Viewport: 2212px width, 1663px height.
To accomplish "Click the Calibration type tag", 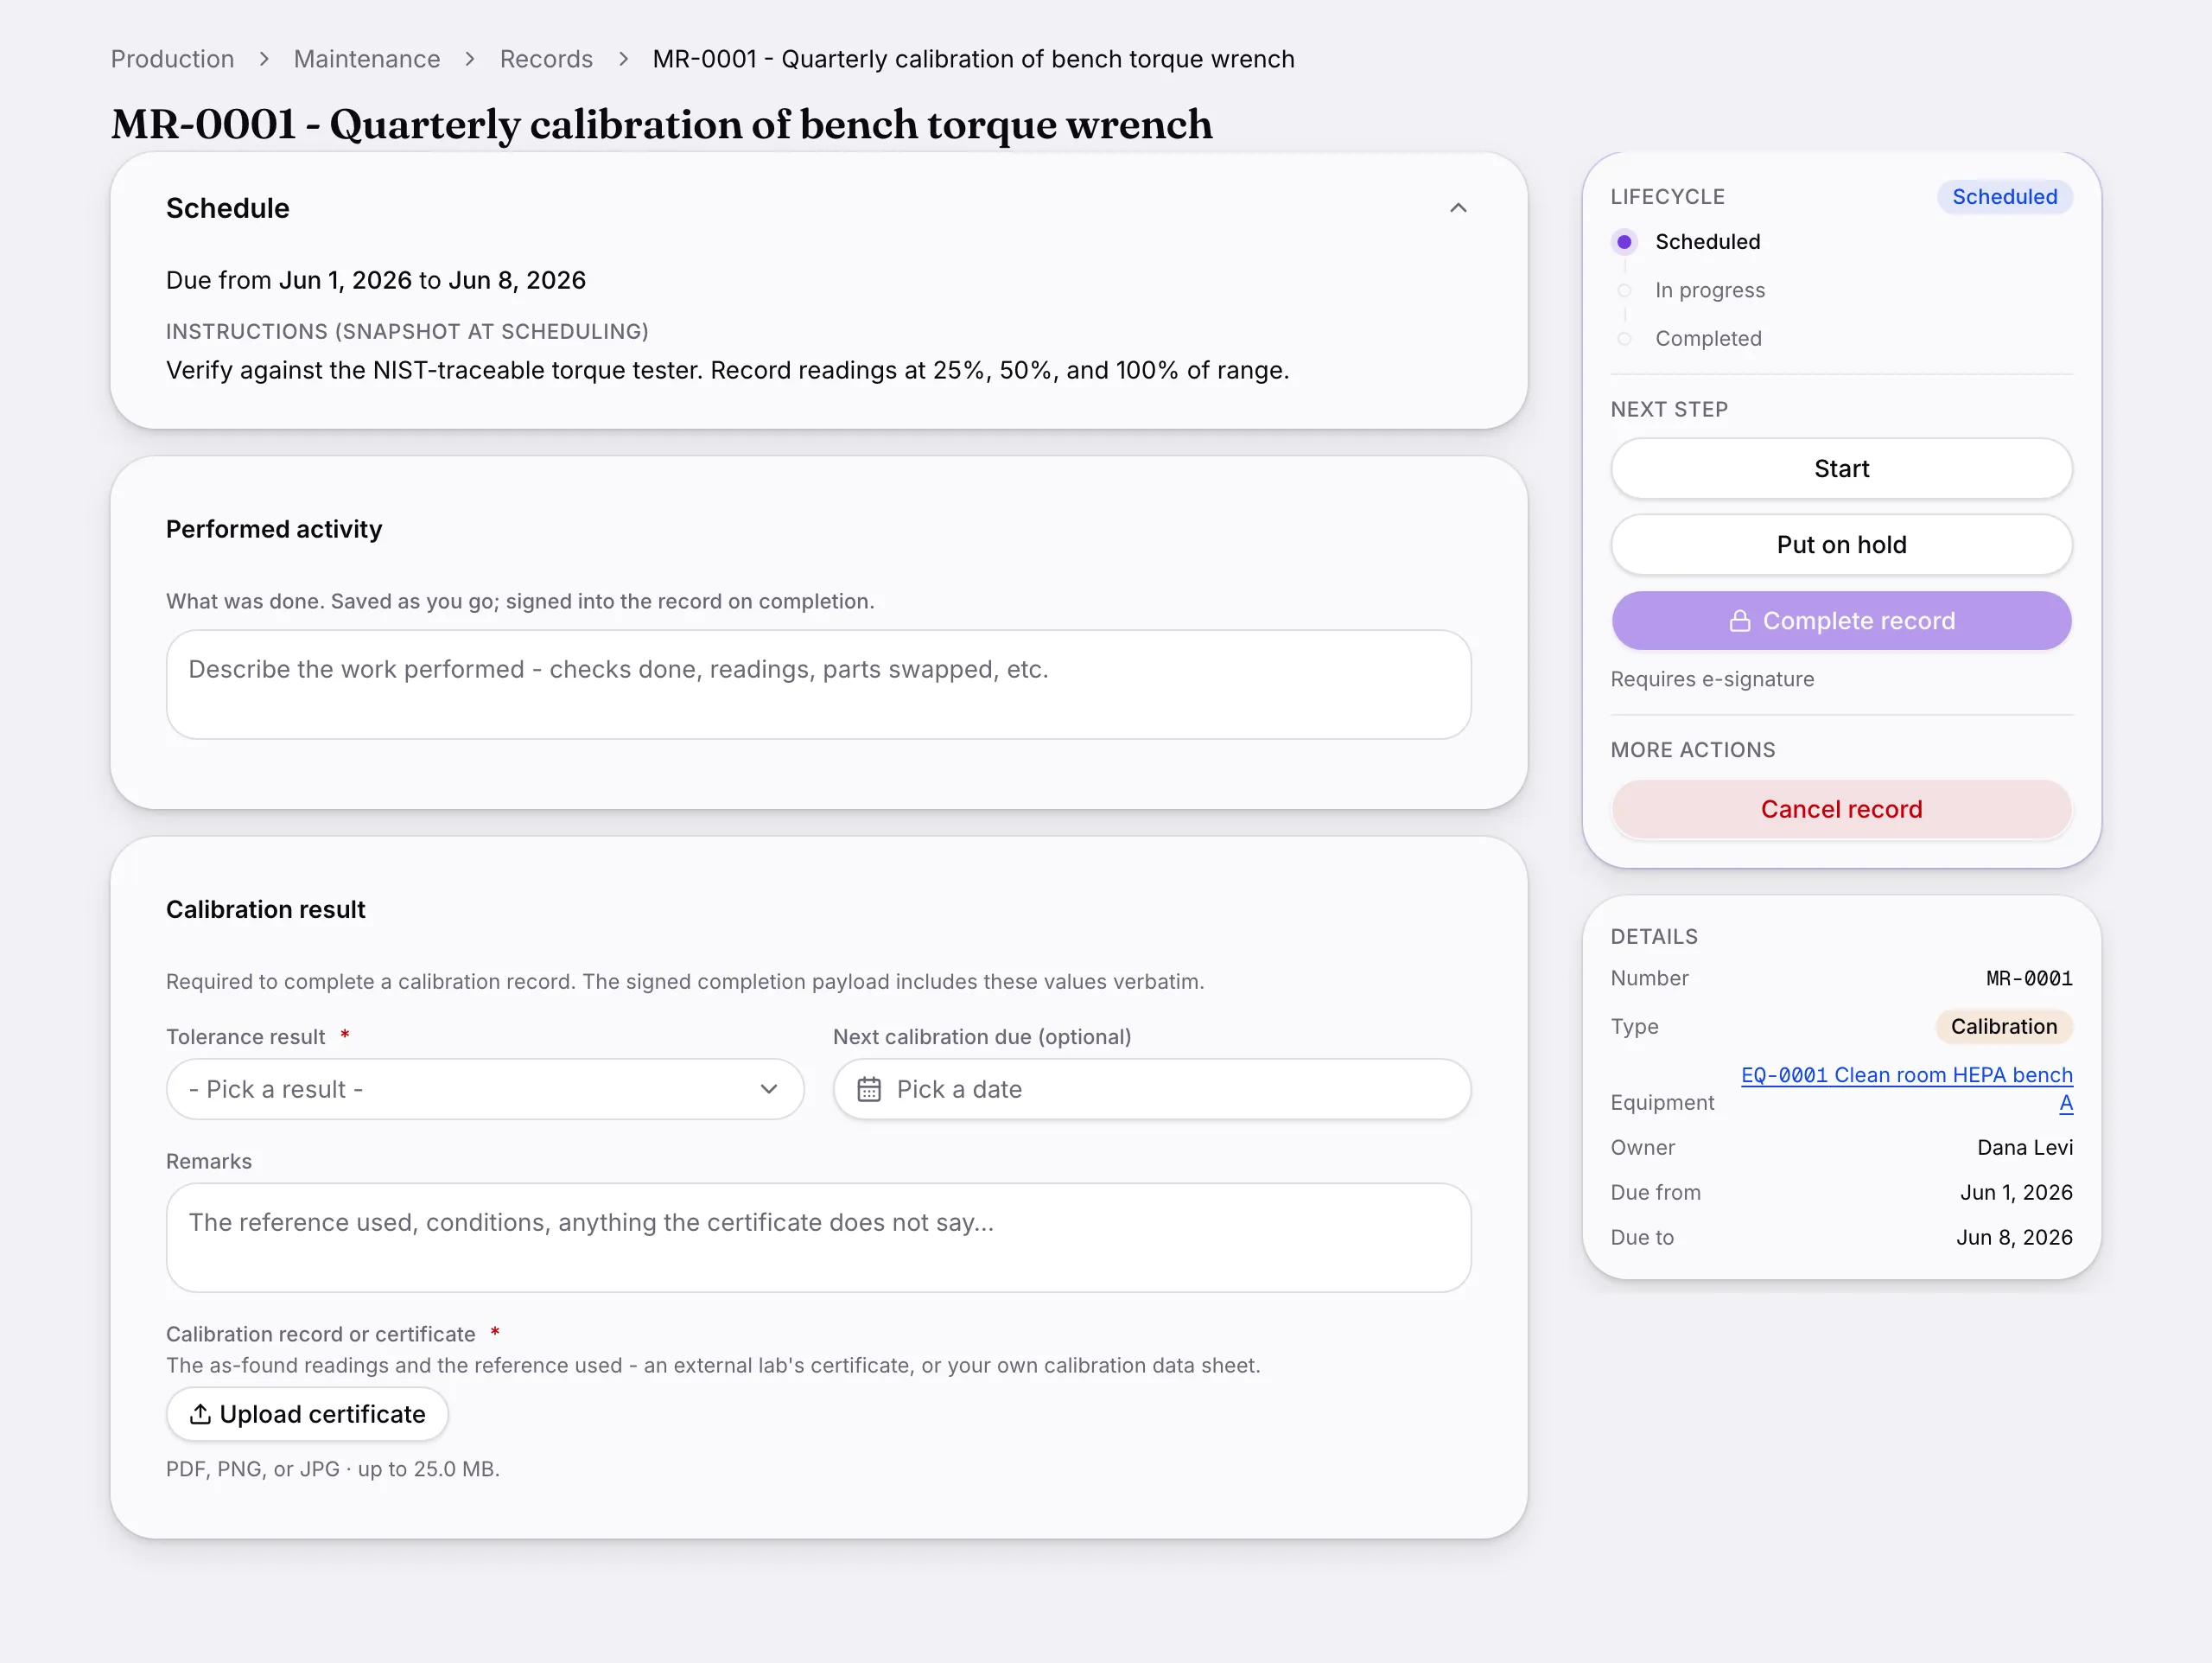I will click(x=2004, y=1027).
